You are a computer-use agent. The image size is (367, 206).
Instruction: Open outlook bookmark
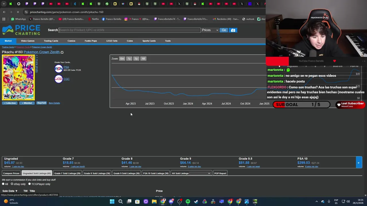(248, 19)
